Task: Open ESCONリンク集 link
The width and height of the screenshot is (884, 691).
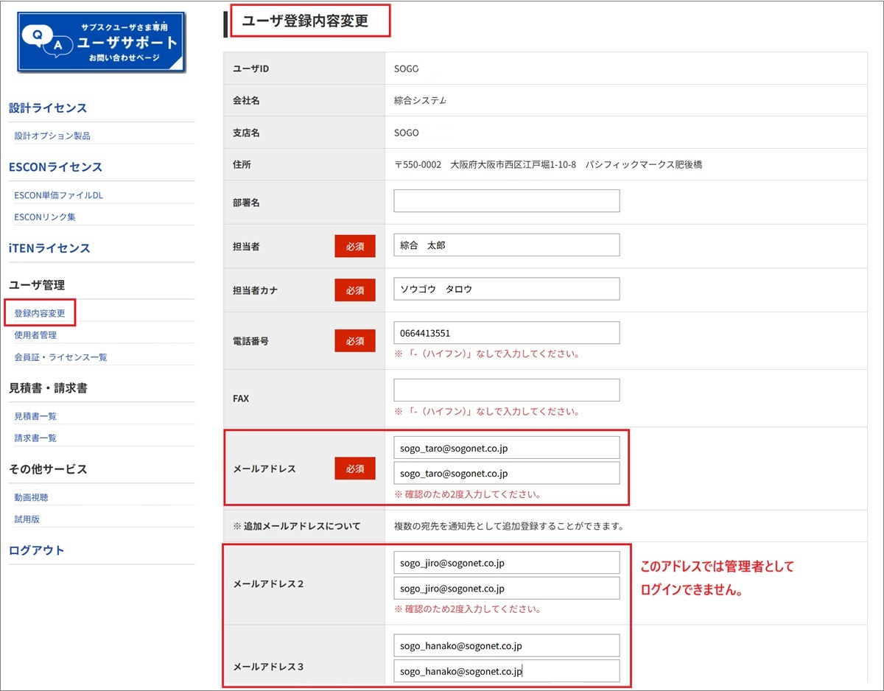Action: point(45,217)
